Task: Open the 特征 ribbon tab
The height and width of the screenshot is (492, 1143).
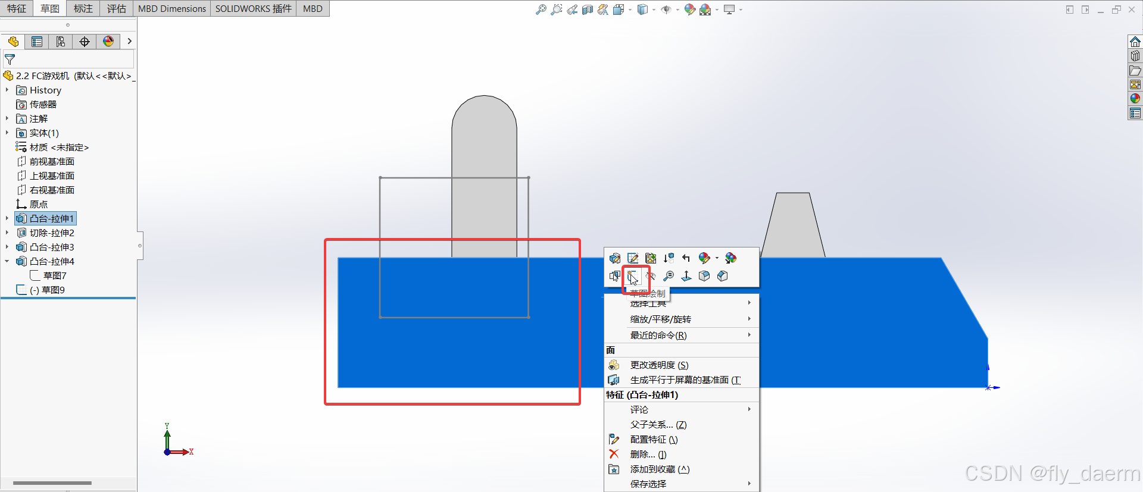Action: pyautogui.click(x=17, y=8)
